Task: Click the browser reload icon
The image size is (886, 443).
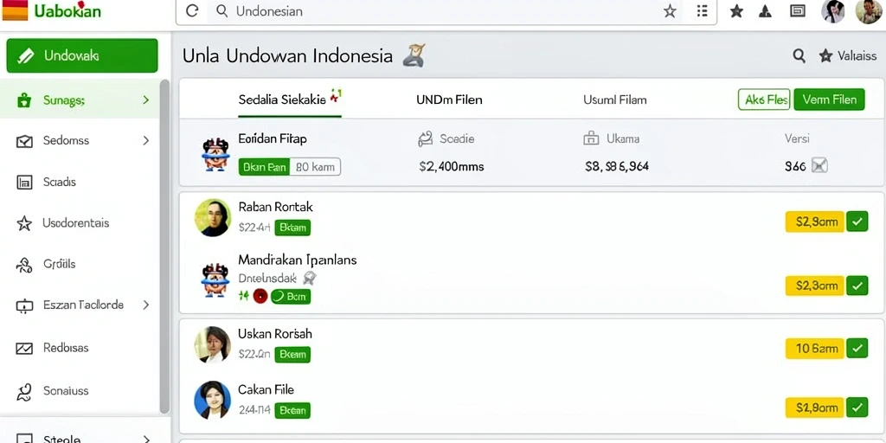Action: click(192, 10)
